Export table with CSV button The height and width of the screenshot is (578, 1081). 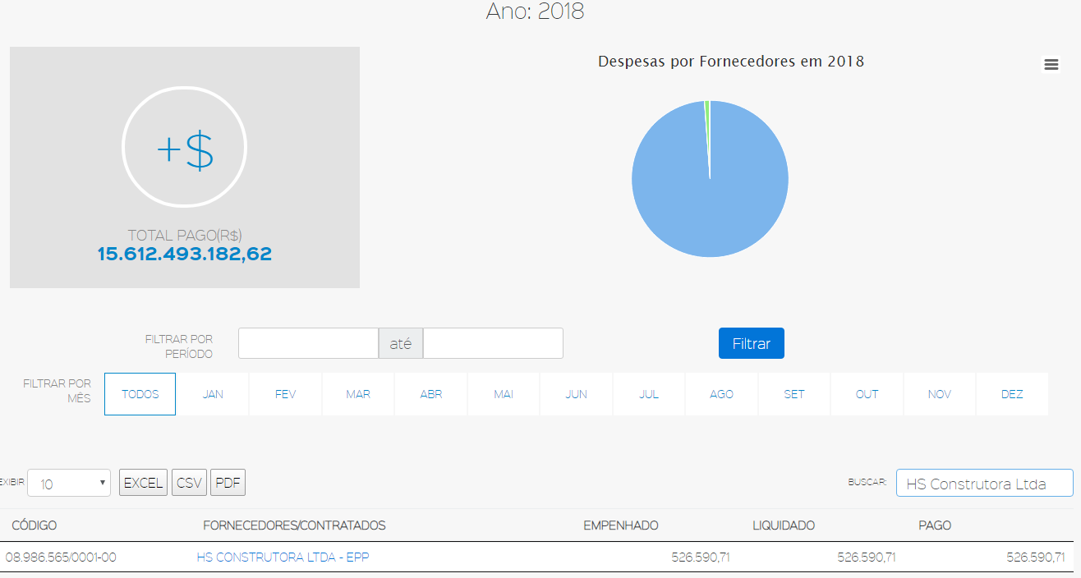(189, 483)
